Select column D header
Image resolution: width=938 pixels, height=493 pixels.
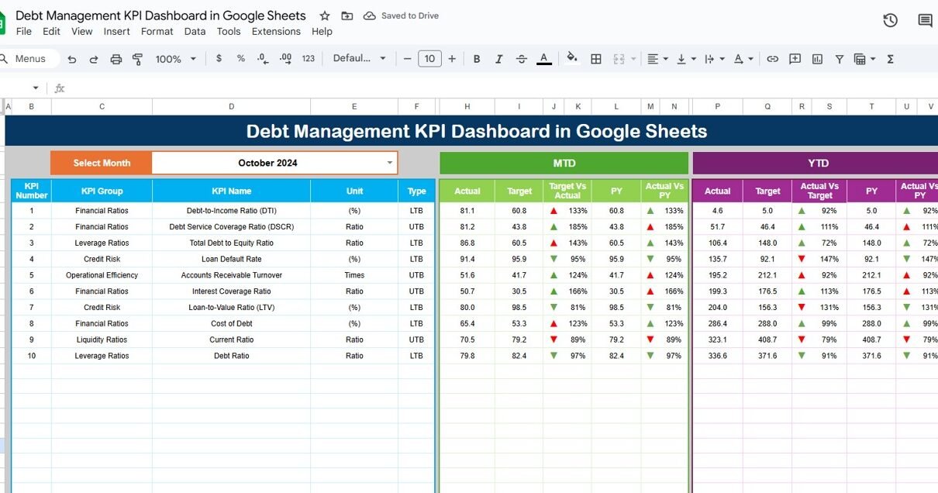(x=231, y=107)
